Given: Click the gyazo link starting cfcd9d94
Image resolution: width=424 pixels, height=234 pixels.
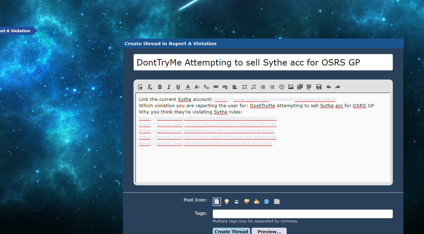Looking at the screenshot, I should [205, 144].
